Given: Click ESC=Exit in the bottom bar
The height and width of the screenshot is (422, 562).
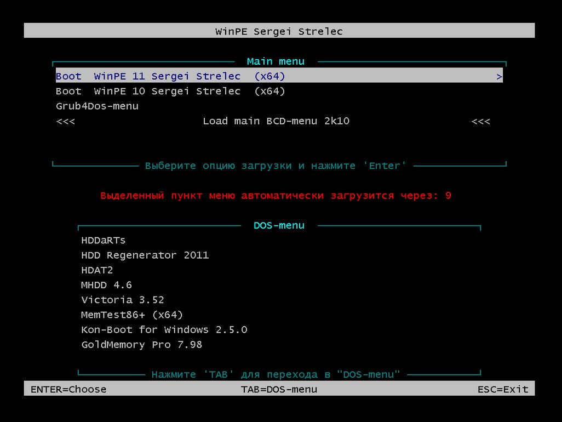Looking at the screenshot, I should tap(503, 389).
